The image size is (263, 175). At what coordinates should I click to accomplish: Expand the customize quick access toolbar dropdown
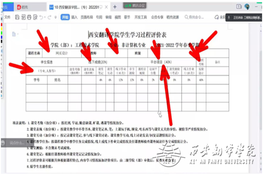click(55, 17)
